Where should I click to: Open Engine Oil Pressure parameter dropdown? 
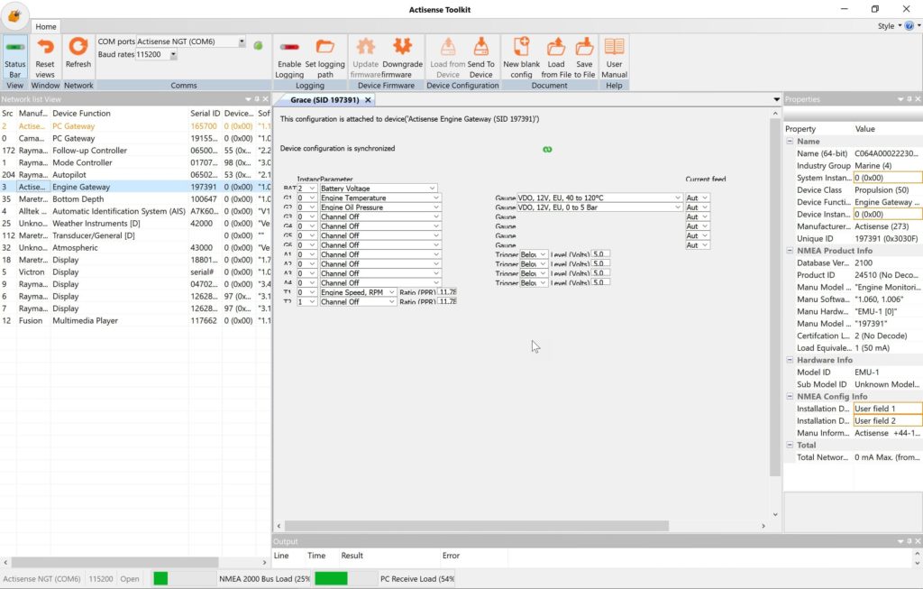[x=436, y=207]
